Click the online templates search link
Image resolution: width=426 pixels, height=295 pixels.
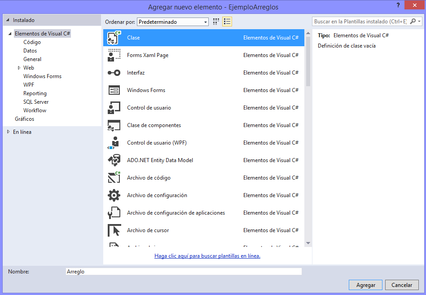point(207,256)
